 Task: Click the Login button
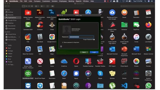click(94, 52)
